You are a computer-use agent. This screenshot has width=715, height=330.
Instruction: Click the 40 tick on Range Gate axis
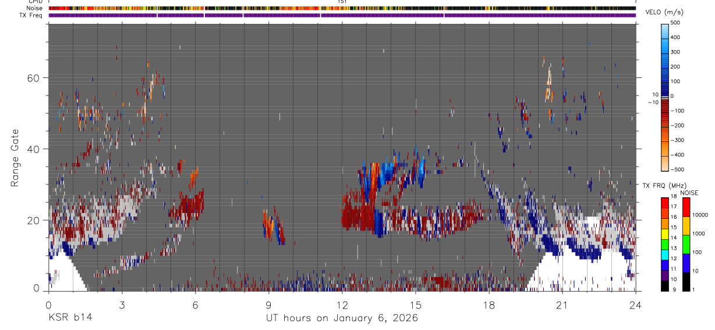coord(33,149)
